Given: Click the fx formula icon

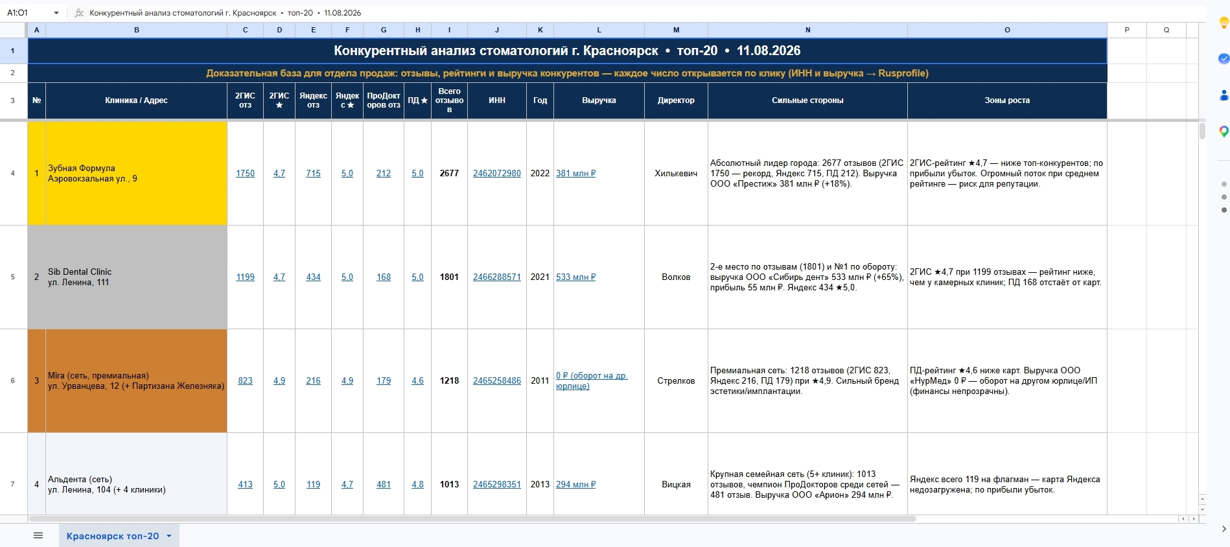Looking at the screenshot, I should 79,13.
